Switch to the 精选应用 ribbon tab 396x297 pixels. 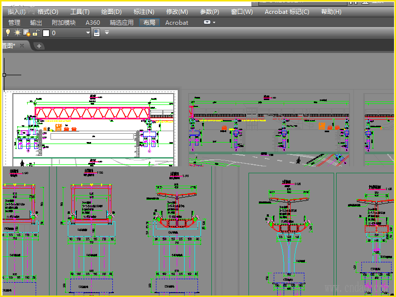pyautogui.click(x=121, y=22)
